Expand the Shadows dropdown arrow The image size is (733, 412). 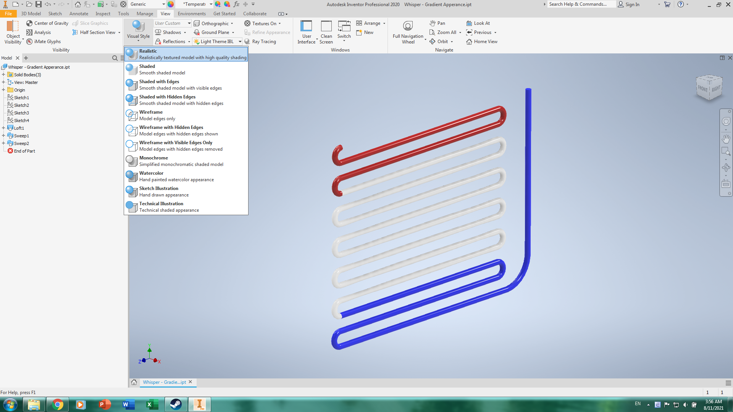pos(185,32)
